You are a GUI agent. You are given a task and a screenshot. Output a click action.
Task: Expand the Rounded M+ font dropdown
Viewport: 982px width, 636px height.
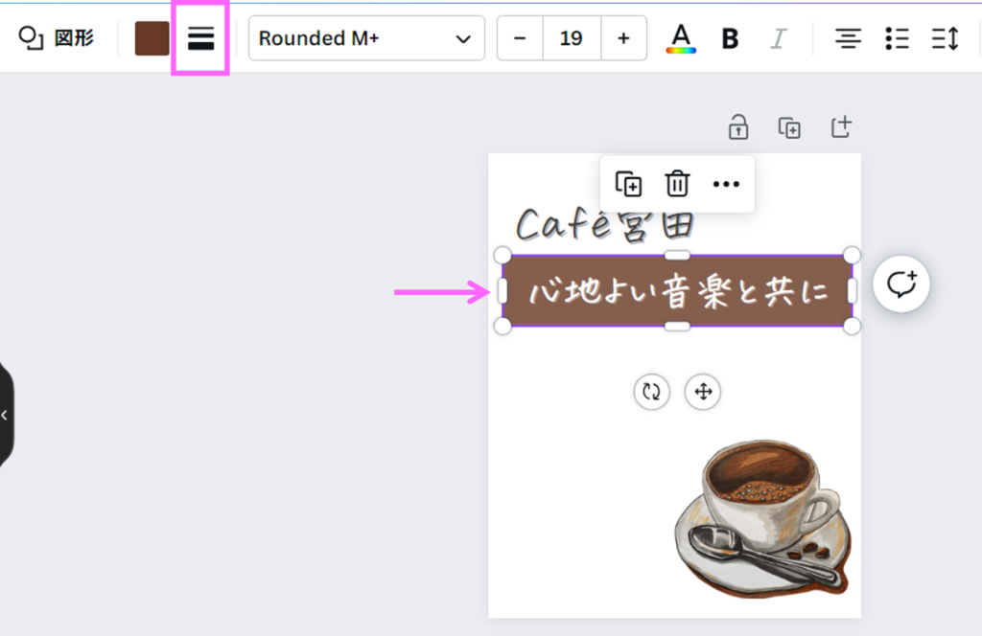tap(366, 38)
